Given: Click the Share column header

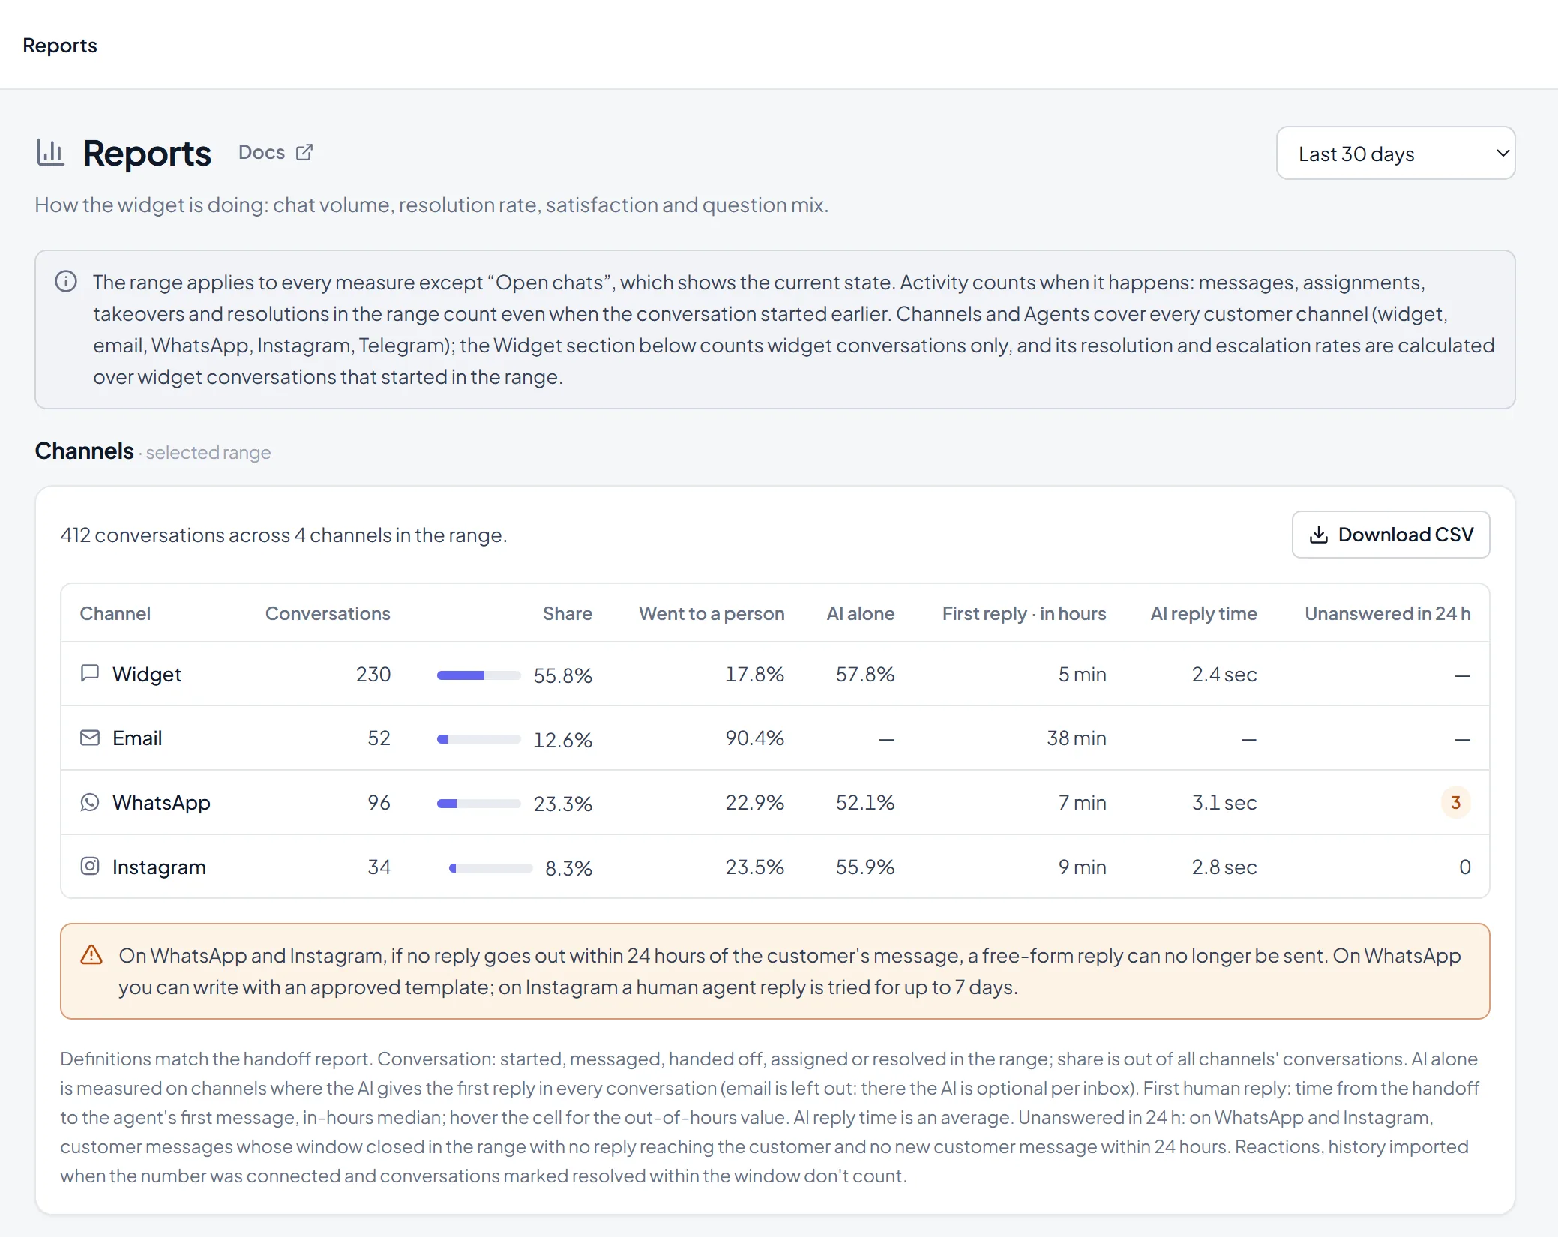Looking at the screenshot, I should tap(568, 613).
